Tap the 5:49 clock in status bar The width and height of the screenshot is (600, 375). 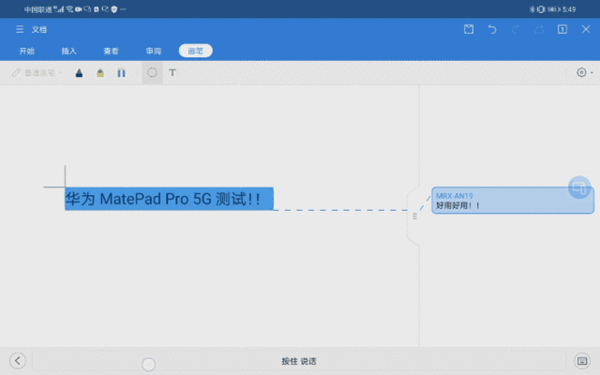(x=569, y=9)
